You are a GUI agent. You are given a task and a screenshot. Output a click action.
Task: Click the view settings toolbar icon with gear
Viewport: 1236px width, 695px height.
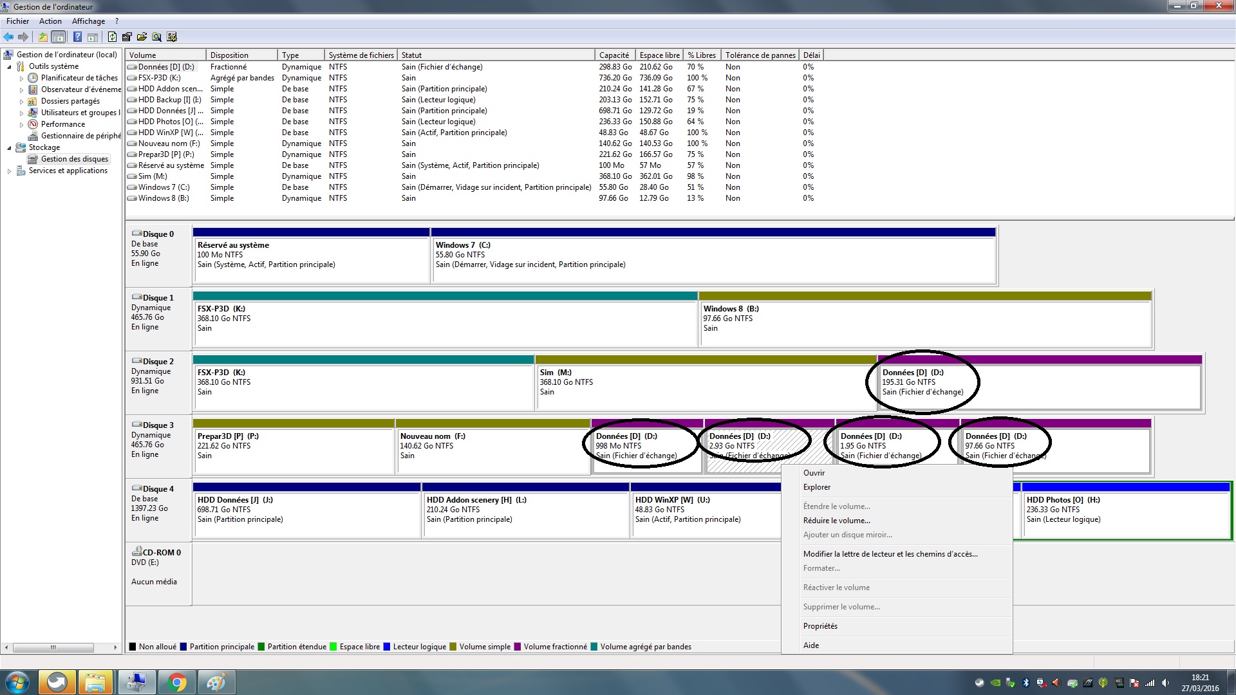(x=172, y=37)
